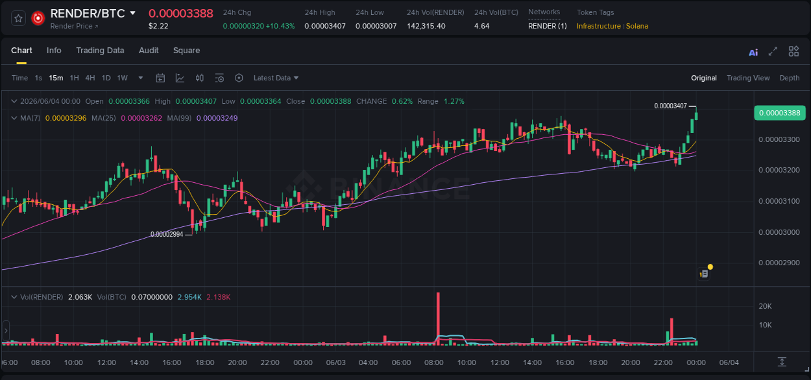Click the Close value 0.00003388 in OHLC row
811x380 pixels.
(x=330, y=101)
